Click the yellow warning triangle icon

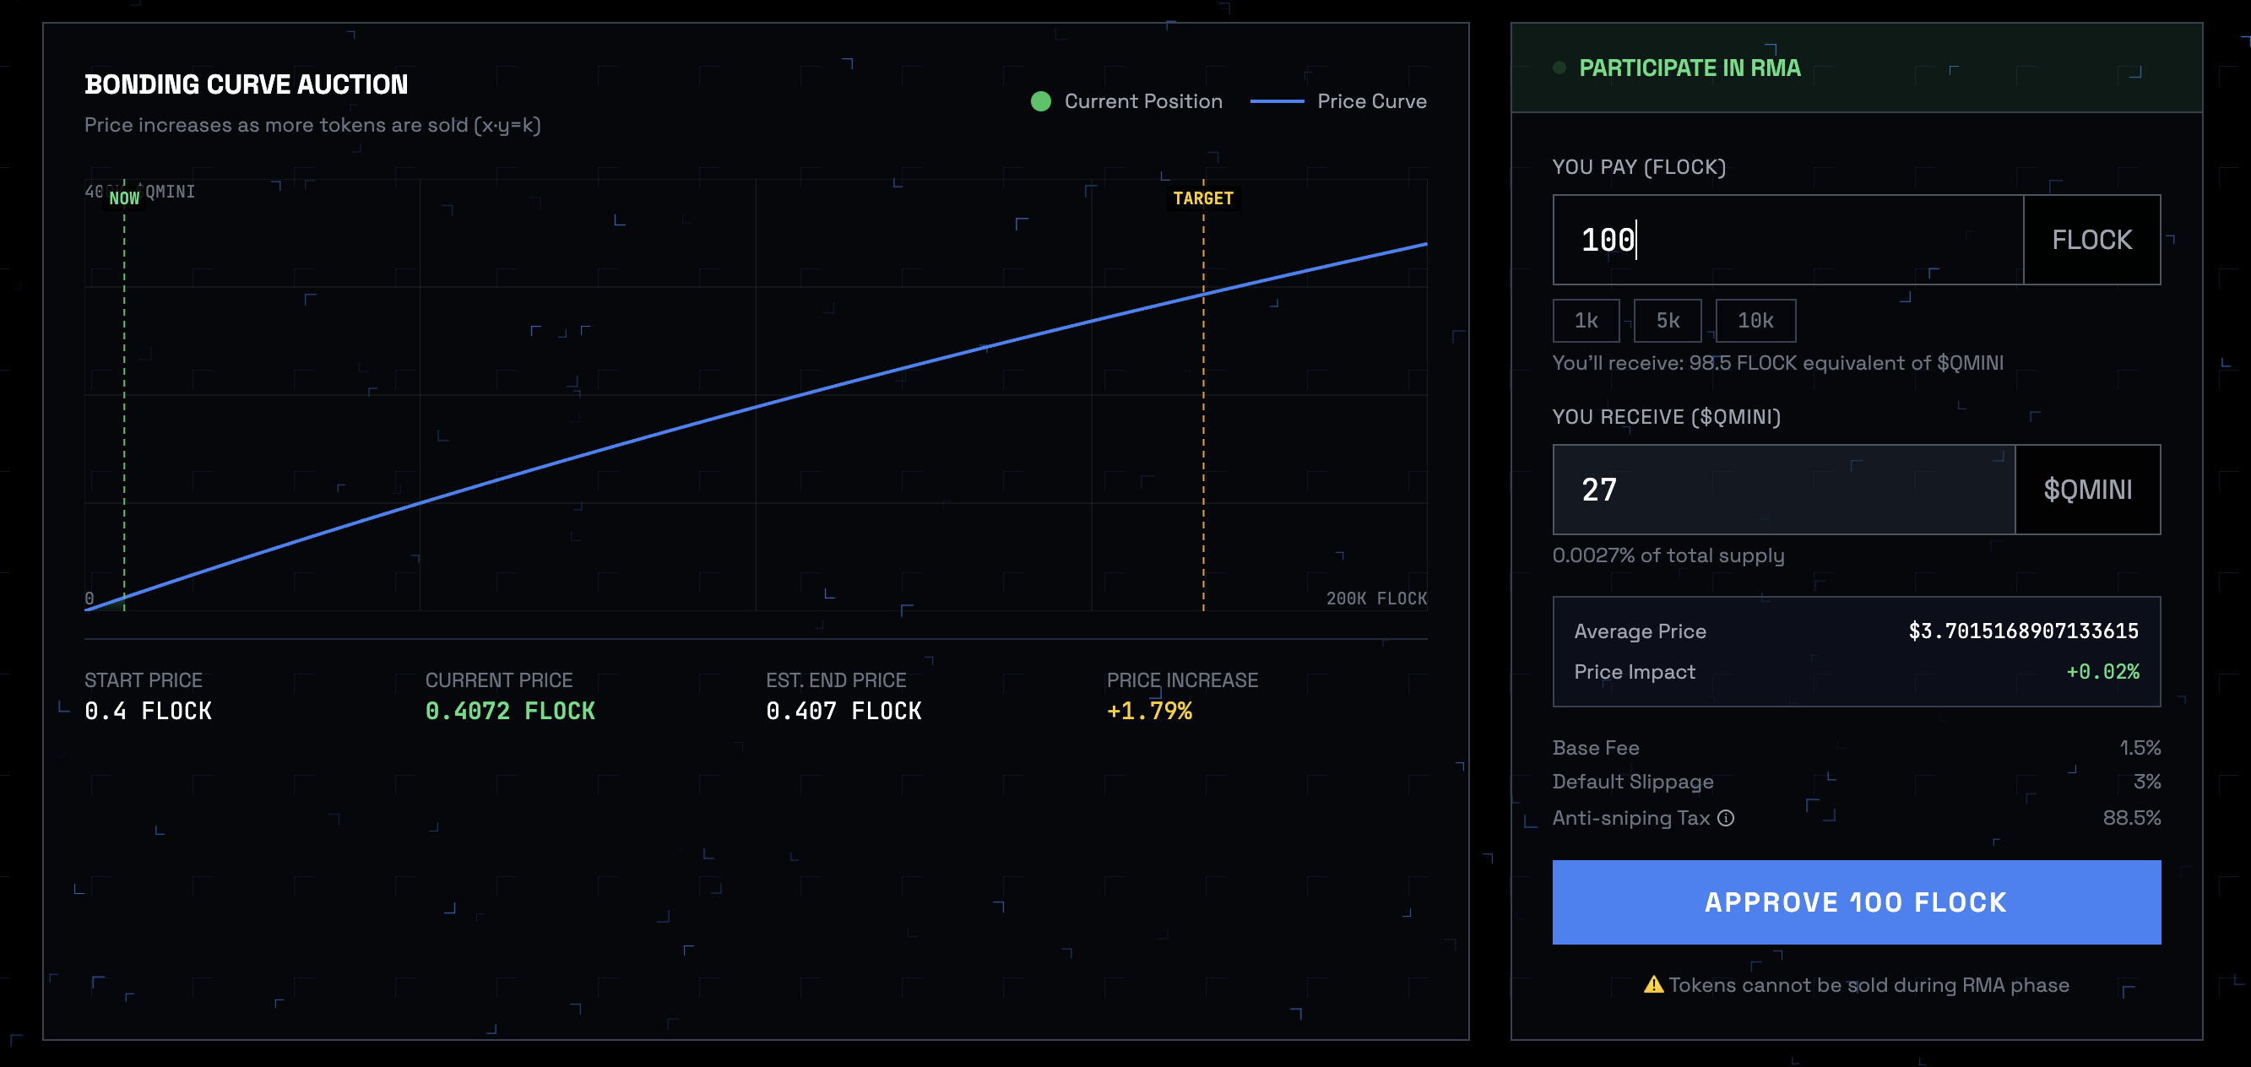[1652, 985]
